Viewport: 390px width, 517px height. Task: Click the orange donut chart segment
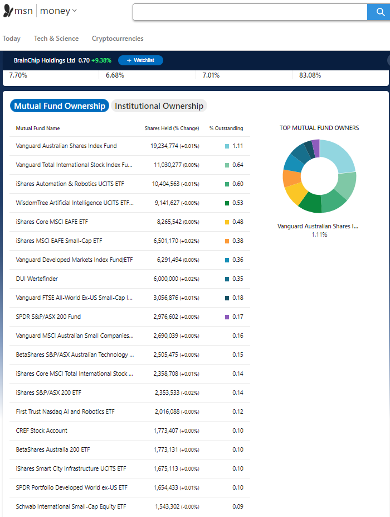(291, 178)
